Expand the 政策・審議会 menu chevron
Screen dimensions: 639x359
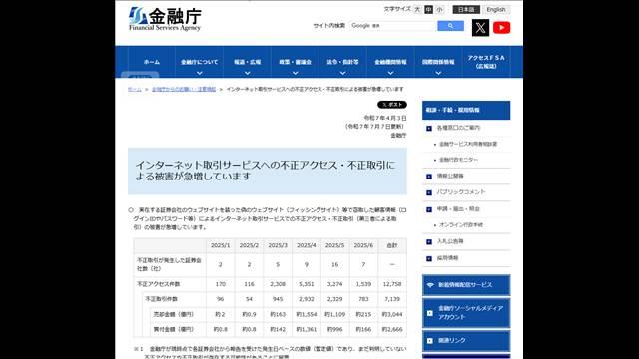[296, 73]
